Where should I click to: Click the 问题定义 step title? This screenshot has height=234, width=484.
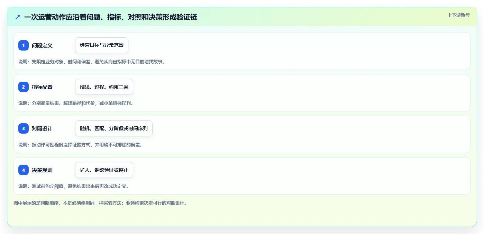(x=42, y=45)
